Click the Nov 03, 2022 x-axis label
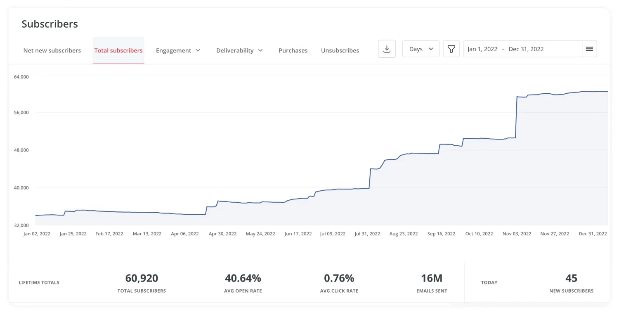The height and width of the screenshot is (315, 619). 517,234
